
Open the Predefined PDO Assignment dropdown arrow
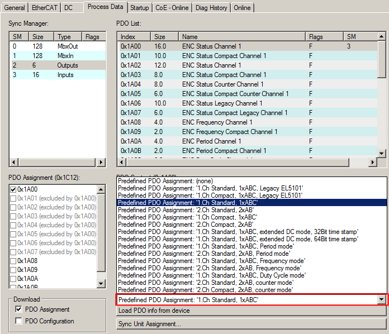click(x=382, y=300)
